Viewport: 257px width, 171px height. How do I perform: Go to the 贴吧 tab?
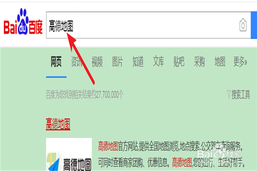[x=179, y=62]
